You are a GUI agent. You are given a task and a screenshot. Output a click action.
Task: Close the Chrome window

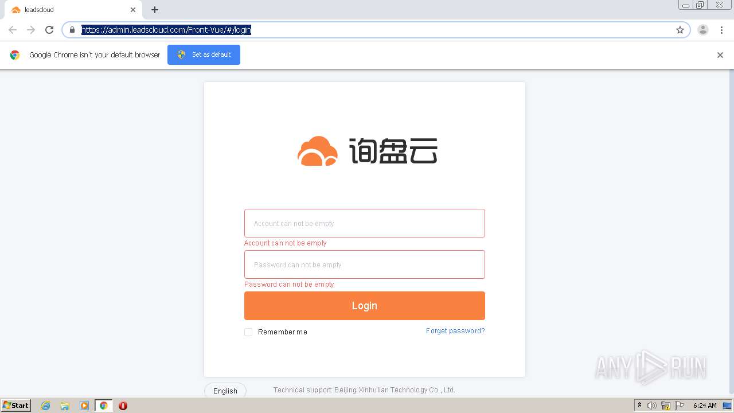[719, 5]
